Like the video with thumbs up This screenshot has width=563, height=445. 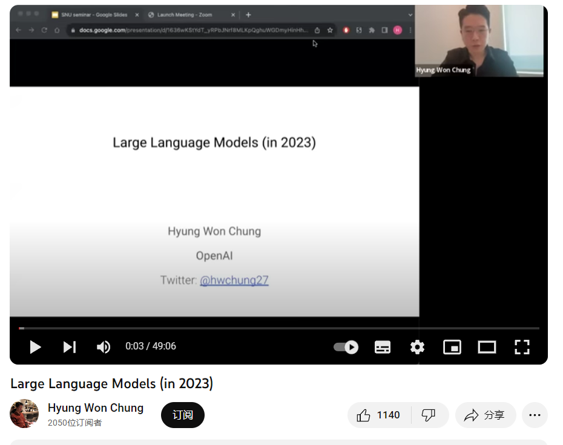click(364, 415)
